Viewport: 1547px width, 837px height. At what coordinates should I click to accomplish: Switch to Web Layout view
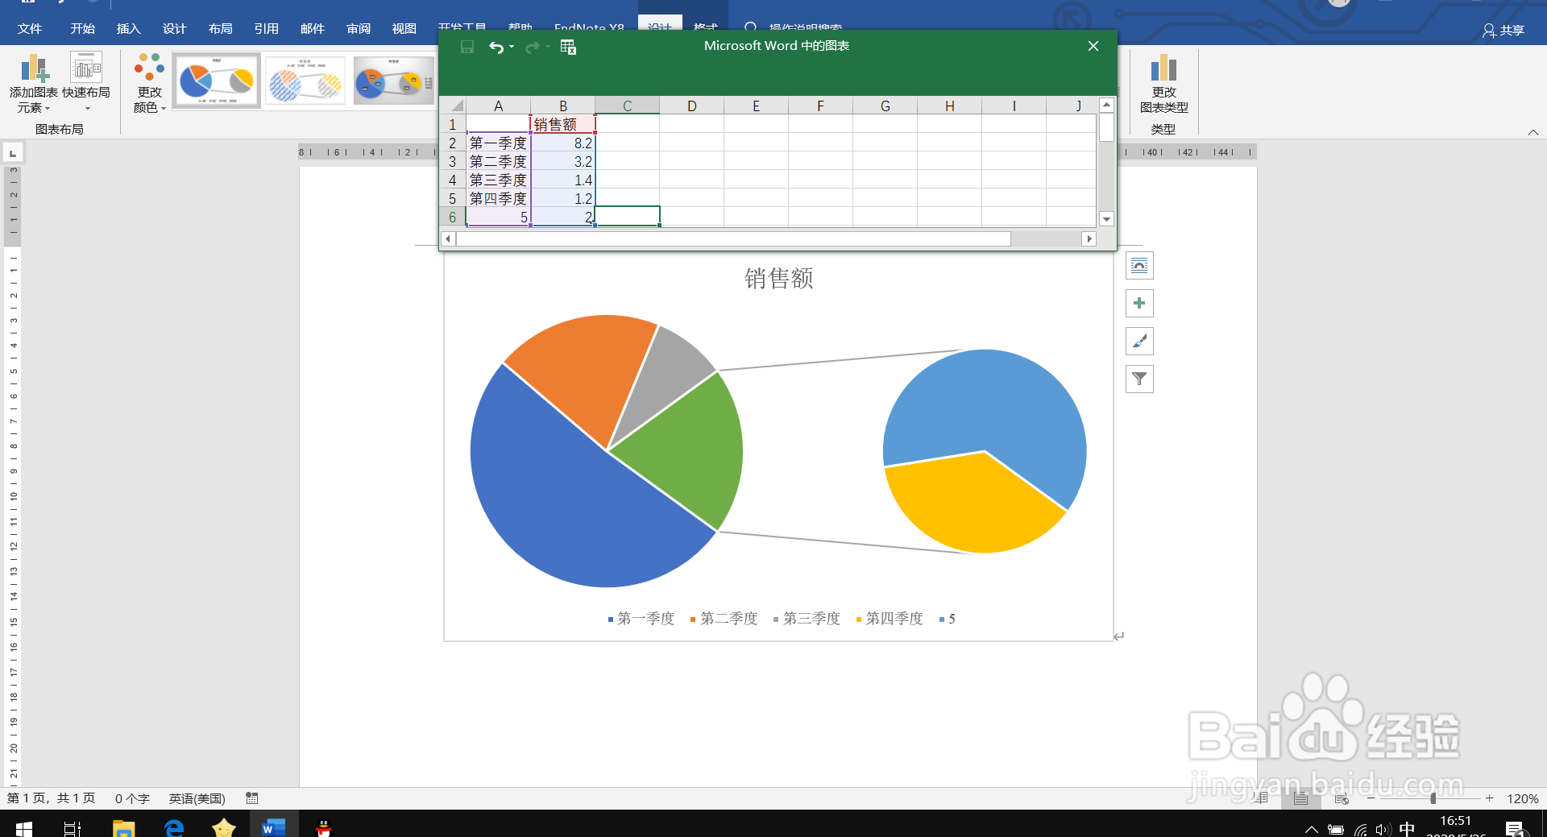click(x=1342, y=798)
